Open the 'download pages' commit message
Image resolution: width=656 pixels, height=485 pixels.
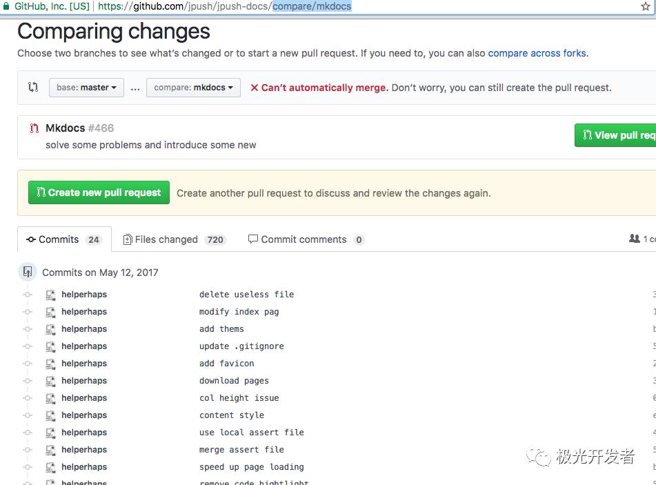click(x=234, y=381)
